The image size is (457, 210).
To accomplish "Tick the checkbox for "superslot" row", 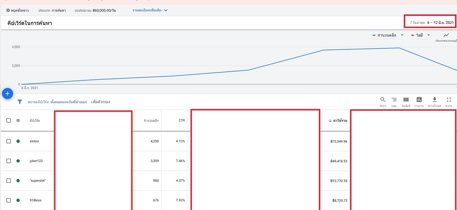I will (x=9, y=181).
